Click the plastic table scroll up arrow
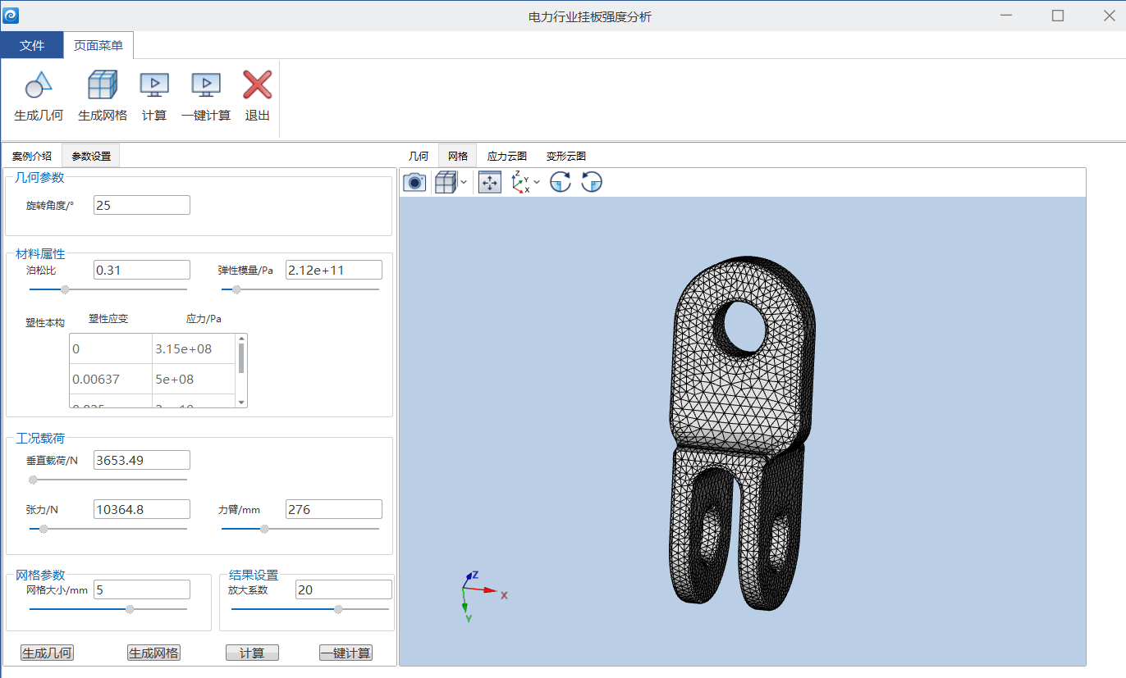Viewport: 1126px width, 678px height. tap(241, 339)
